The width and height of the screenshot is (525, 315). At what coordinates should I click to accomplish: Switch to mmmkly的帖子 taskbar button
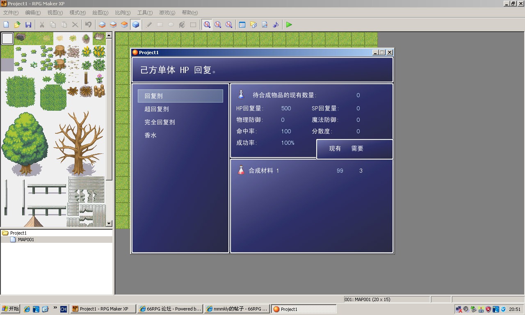tap(237, 309)
